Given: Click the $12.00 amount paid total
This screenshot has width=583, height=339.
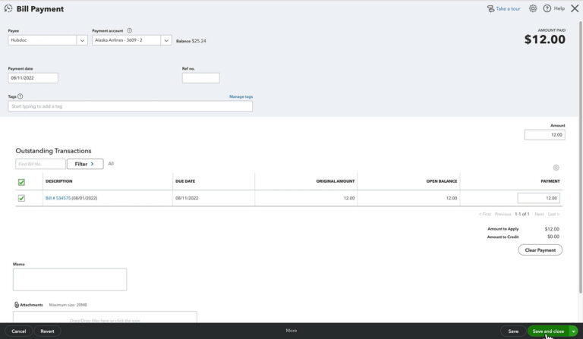Looking at the screenshot, I should pyautogui.click(x=545, y=39).
